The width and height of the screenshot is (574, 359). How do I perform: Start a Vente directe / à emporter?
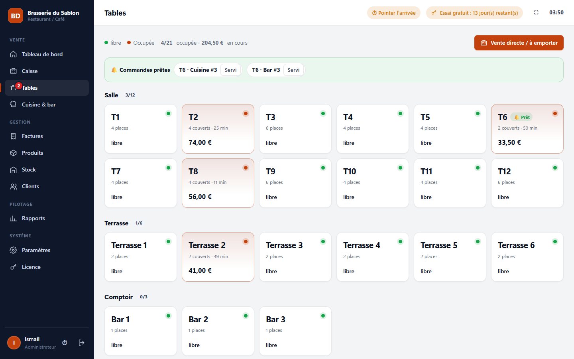pos(519,43)
